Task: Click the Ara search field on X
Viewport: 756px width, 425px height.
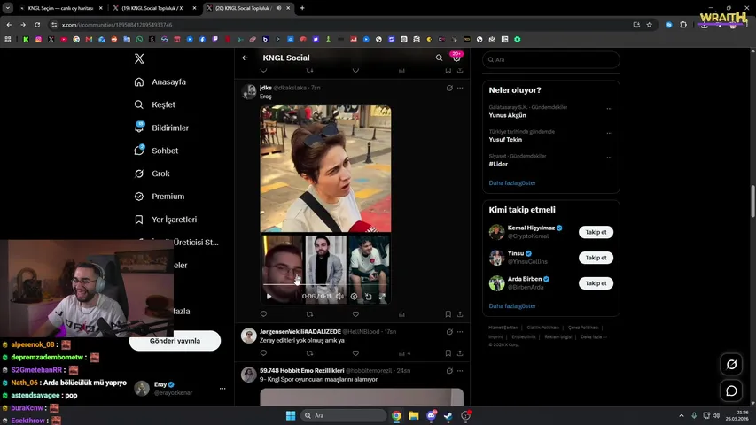Action: pyautogui.click(x=550, y=59)
